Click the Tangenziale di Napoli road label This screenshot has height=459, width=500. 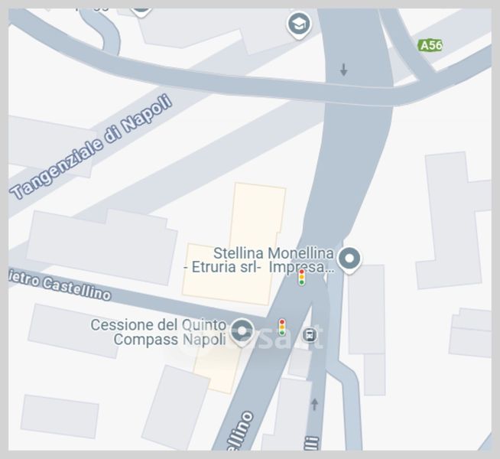coord(92,146)
